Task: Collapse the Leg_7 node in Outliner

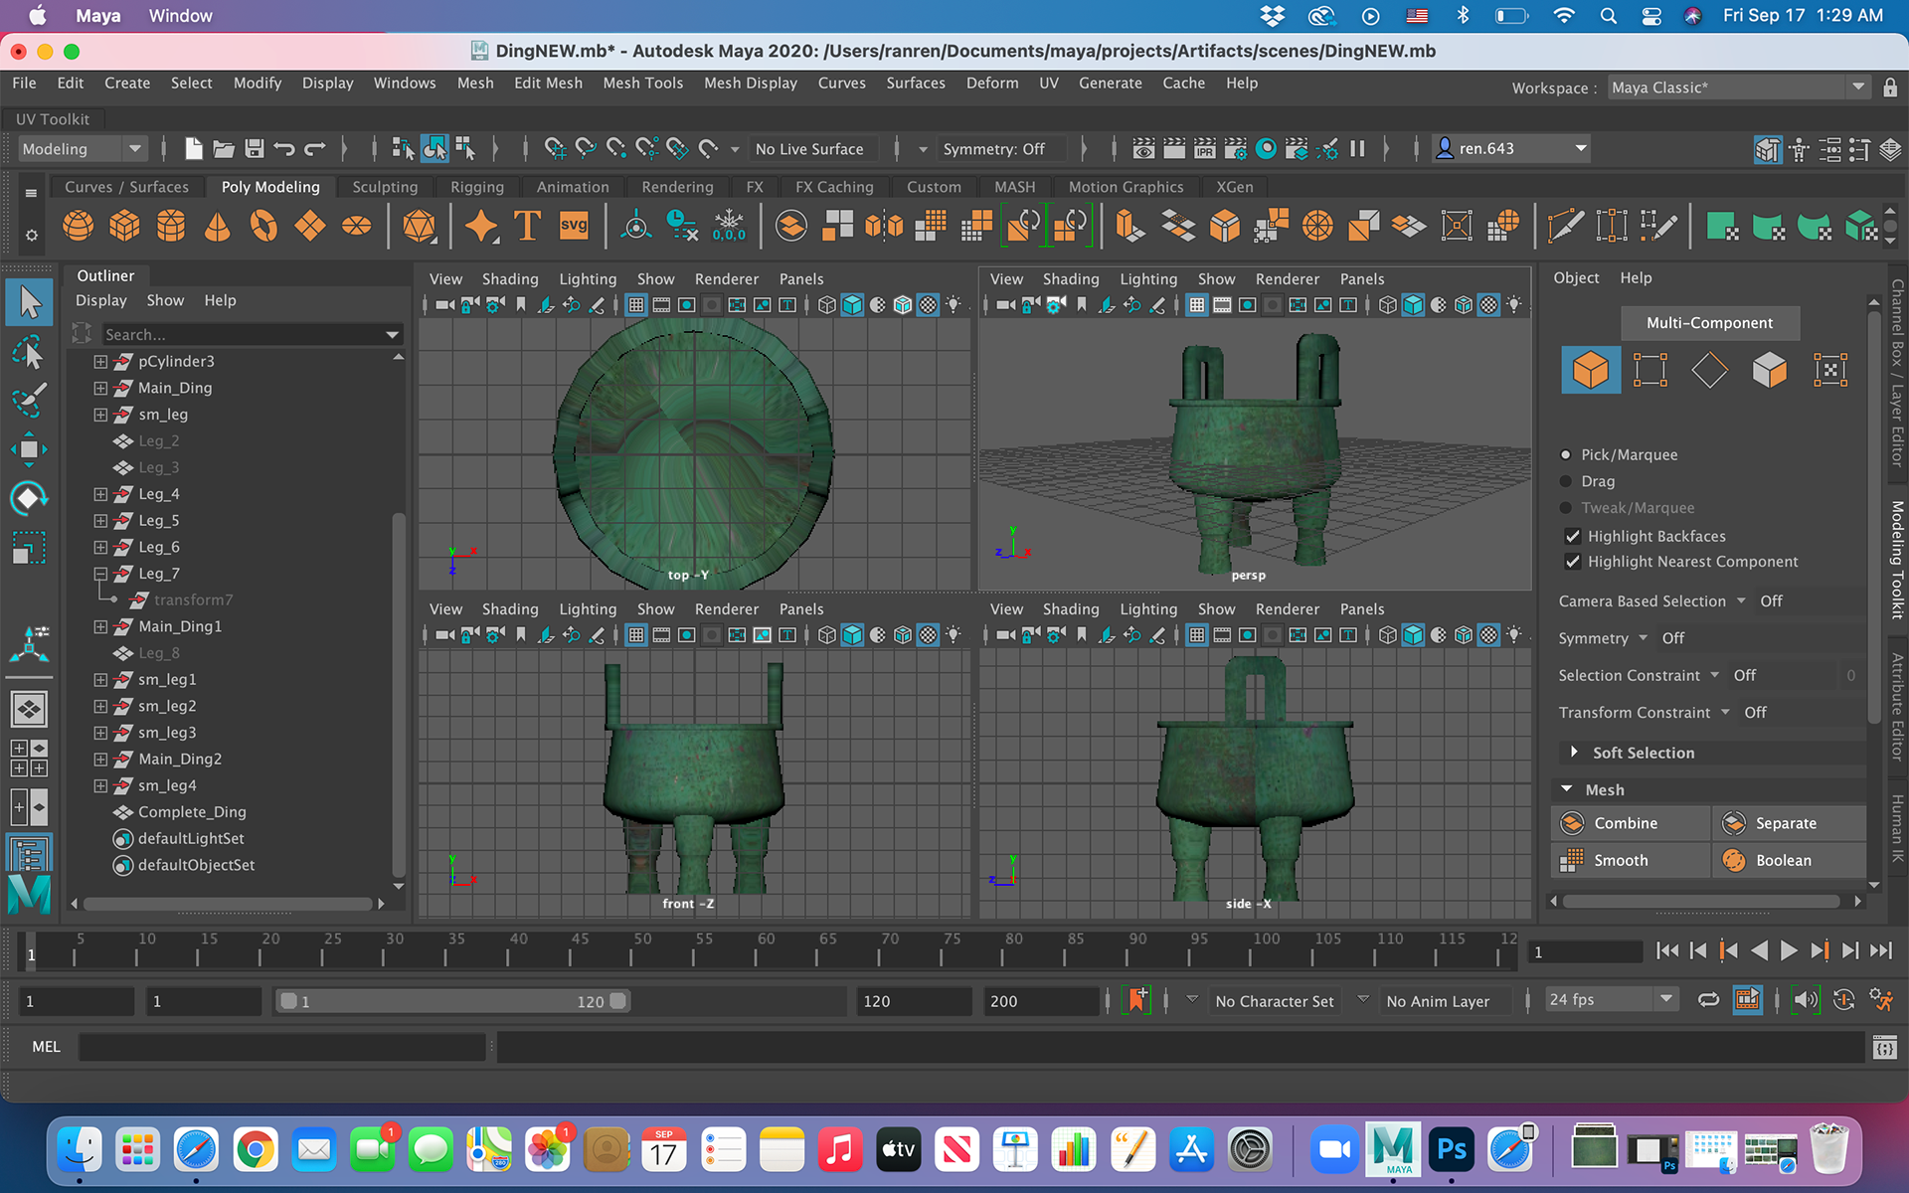Action: (100, 574)
